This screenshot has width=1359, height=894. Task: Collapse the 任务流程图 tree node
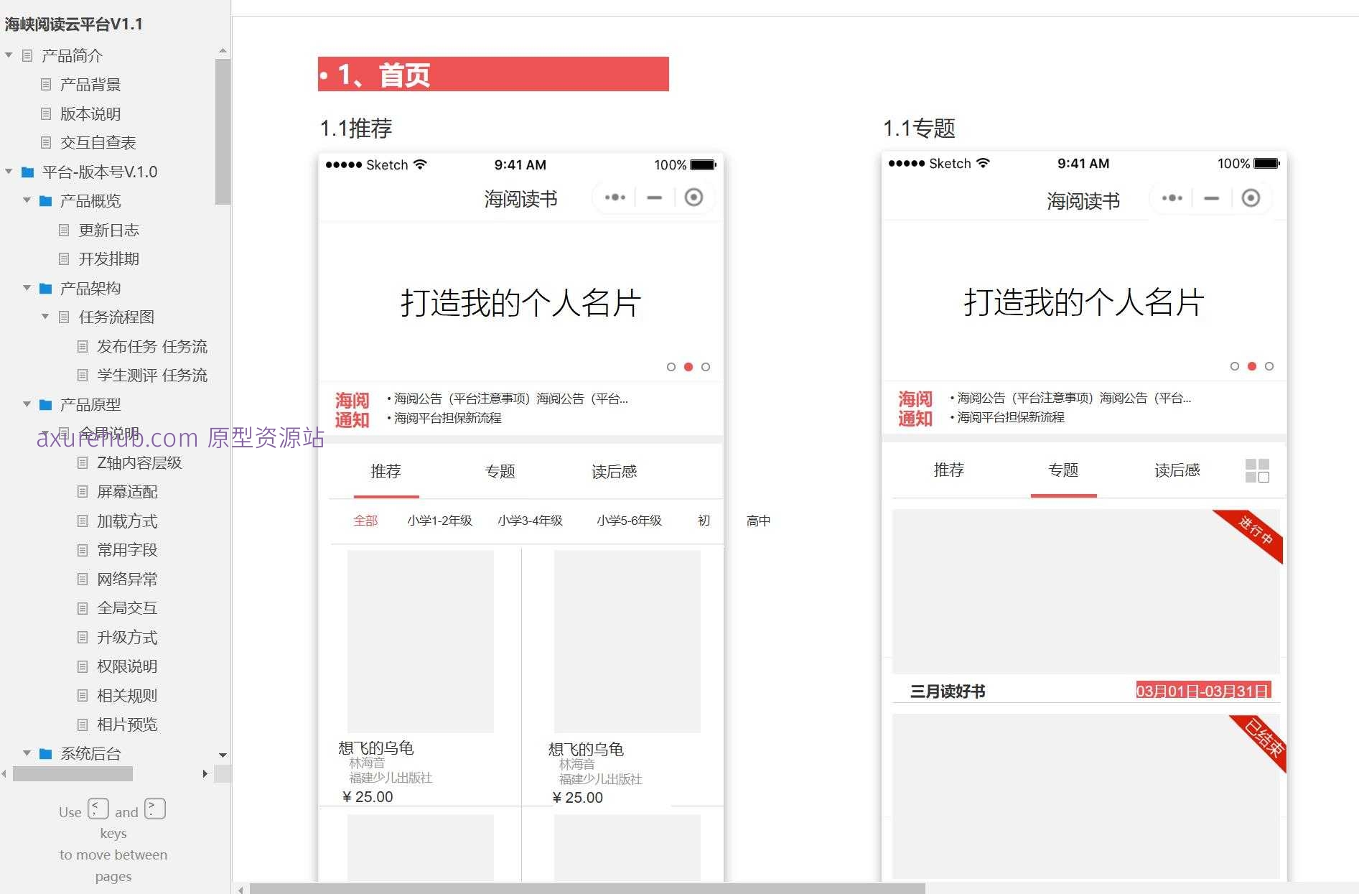[45, 317]
